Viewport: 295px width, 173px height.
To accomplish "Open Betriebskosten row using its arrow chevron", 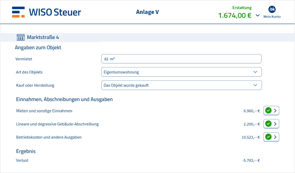I will 275,137.
